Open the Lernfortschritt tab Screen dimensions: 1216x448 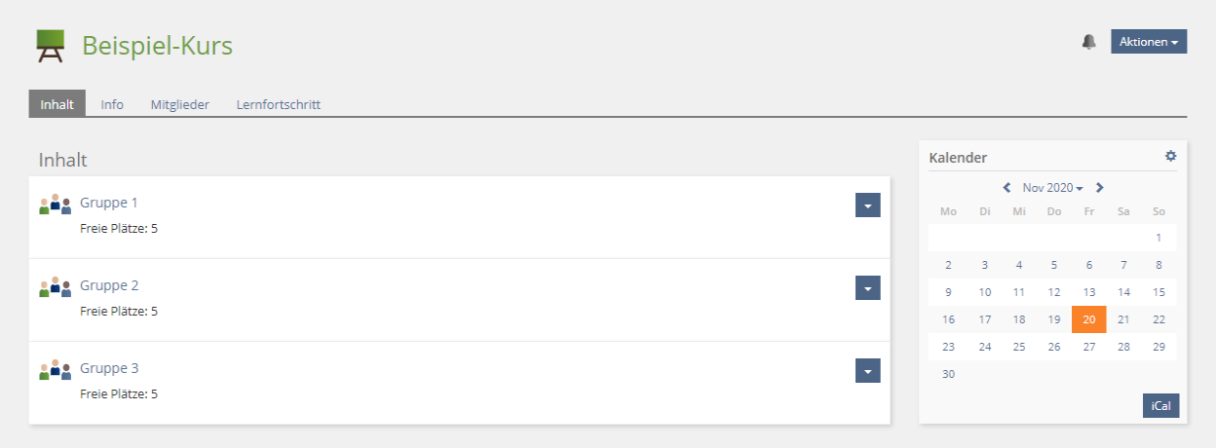(x=279, y=104)
